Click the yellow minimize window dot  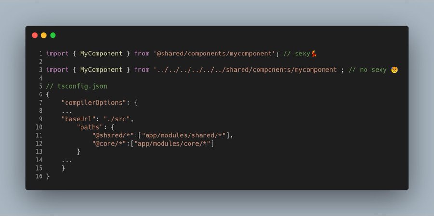tap(44, 35)
